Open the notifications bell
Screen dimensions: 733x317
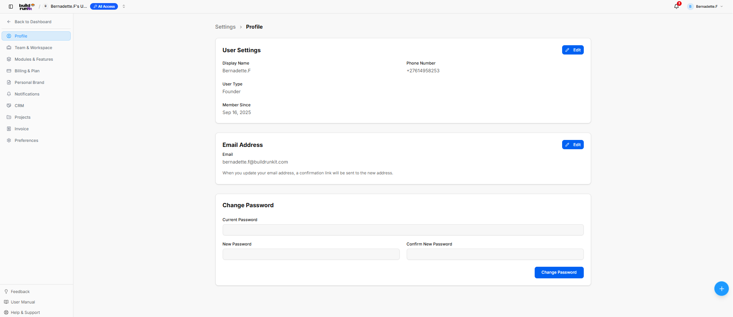click(x=677, y=6)
